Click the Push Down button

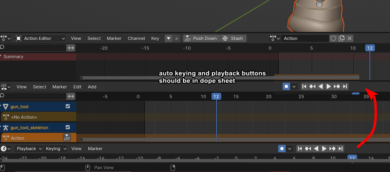pyautogui.click(x=202, y=38)
